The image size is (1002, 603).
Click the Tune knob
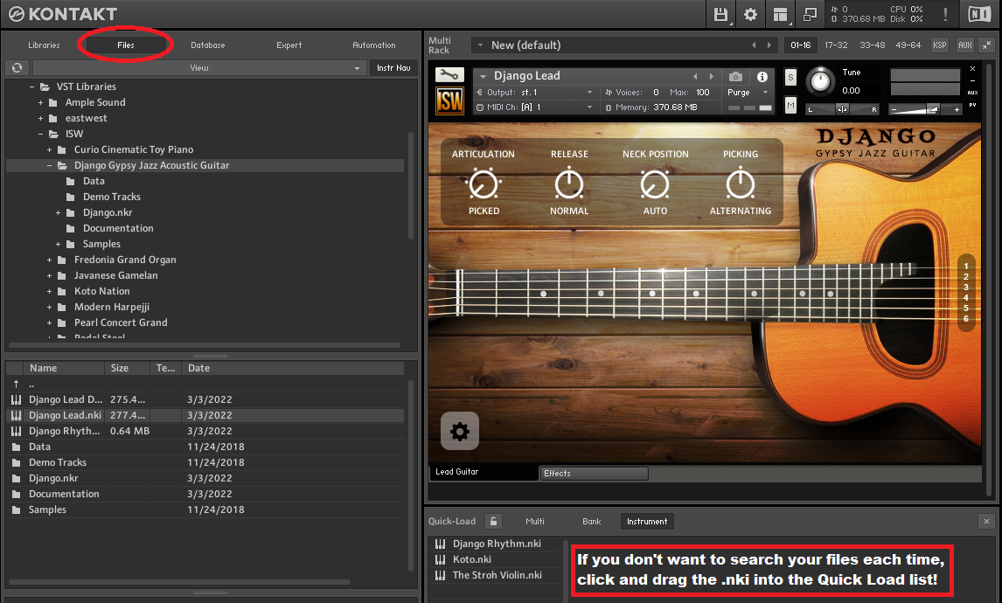coord(820,81)
